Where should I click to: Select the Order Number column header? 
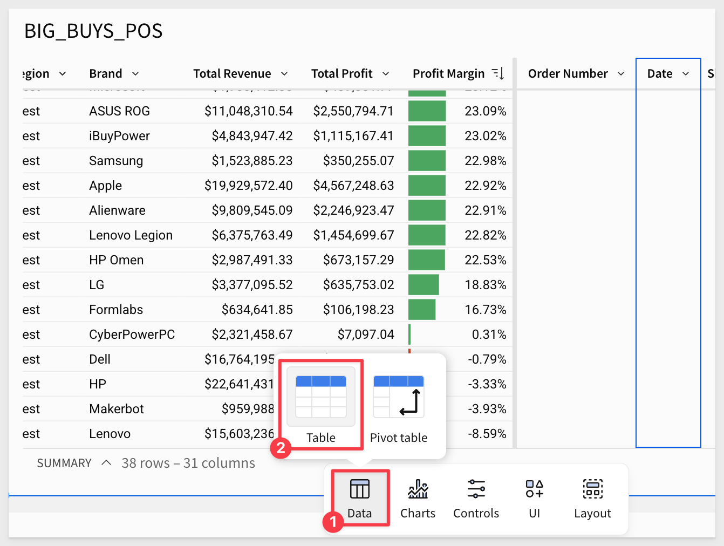(568, 73)
